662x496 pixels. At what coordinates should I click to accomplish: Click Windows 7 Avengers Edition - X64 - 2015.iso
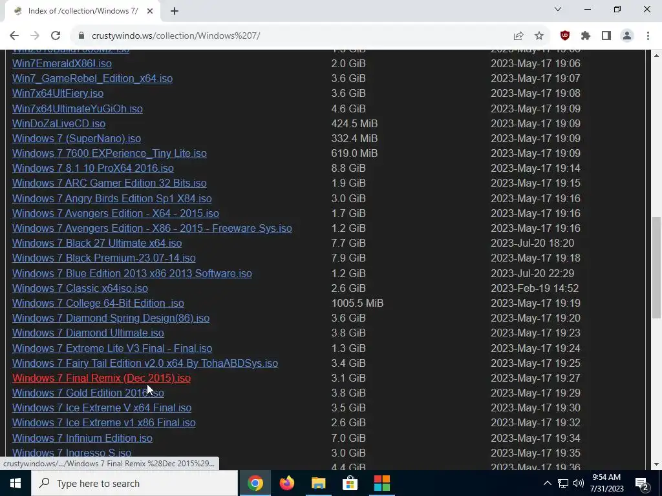coord(116,213)
